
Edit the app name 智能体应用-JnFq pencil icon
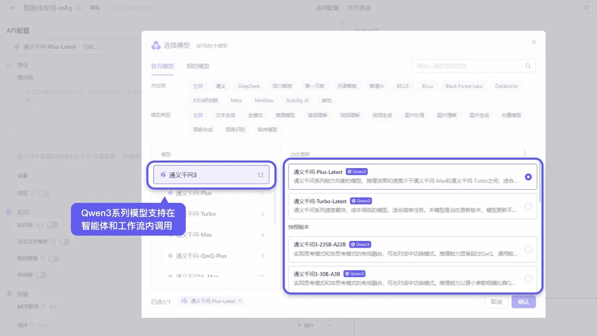point(78,8)
